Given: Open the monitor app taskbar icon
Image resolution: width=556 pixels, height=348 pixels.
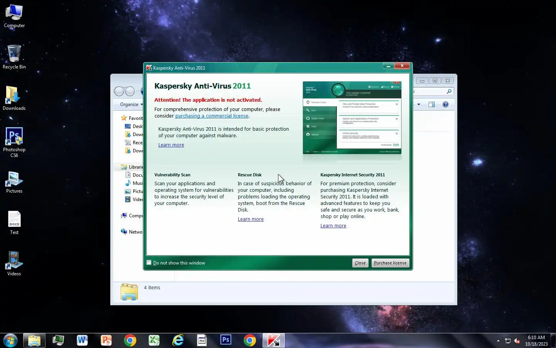Looking at the screenshot, I should [58, 340].
